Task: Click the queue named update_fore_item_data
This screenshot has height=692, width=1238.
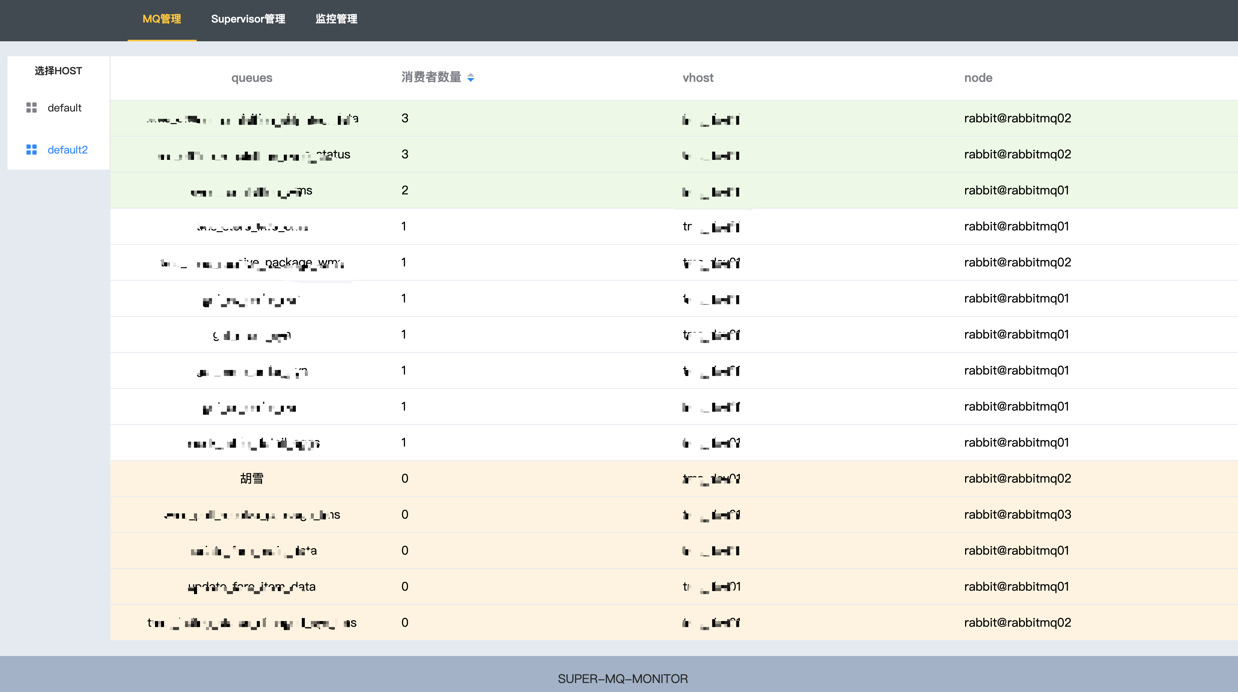Action: (x=252, y=587)
